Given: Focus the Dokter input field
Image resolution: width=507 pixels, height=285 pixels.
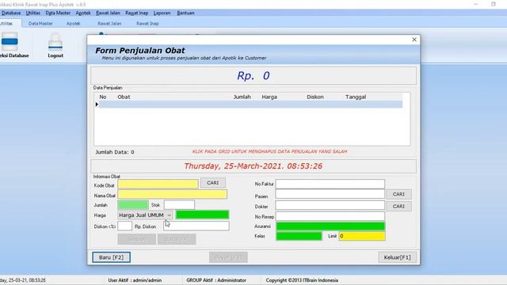Looking at the screenshot, I should coord(330,206).
